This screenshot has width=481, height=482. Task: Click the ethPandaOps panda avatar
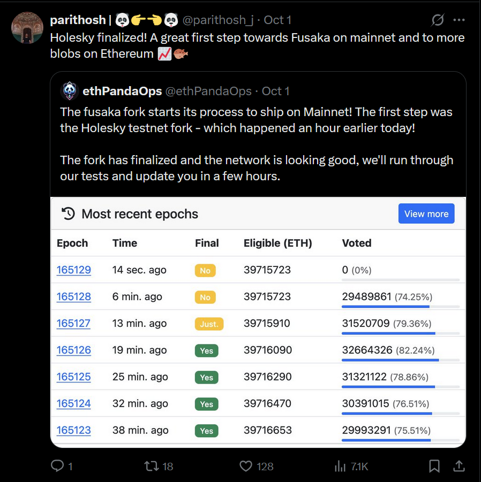[x=70, y=91]
